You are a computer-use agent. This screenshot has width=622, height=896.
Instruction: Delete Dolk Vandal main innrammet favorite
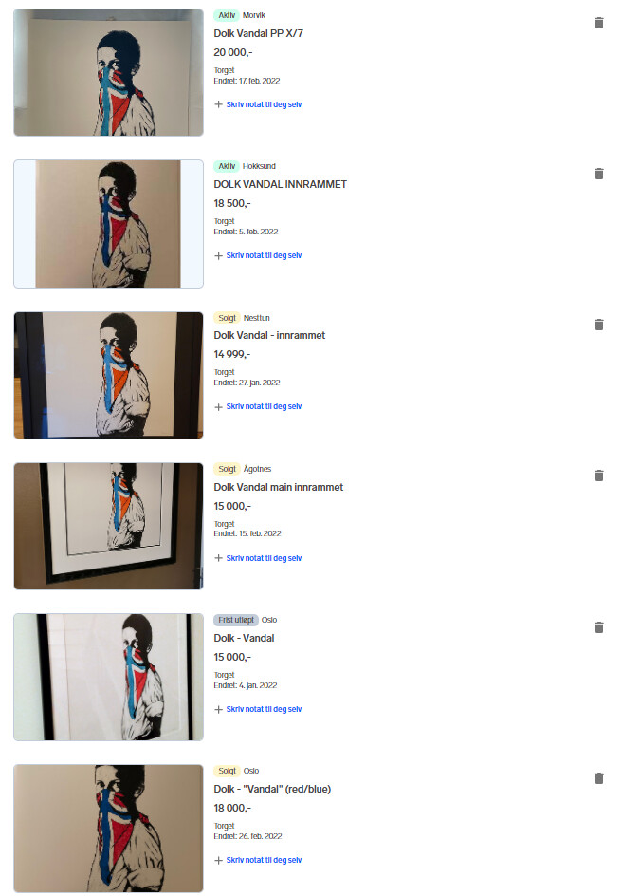pos(598,476)
